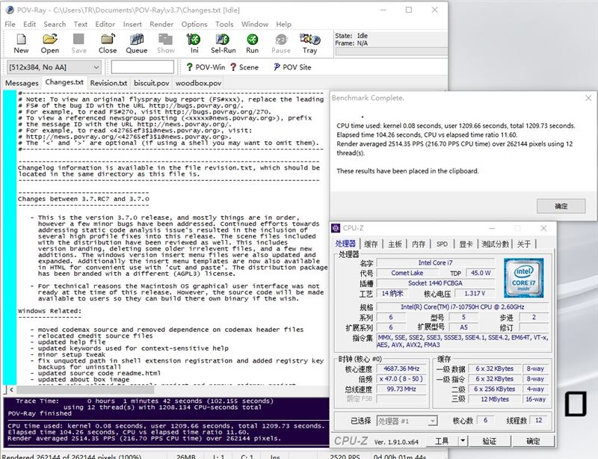This screenshot has width=598, height=459.
Task: Open the SPD tab in CPU-Z
Action: coord(442,244)
